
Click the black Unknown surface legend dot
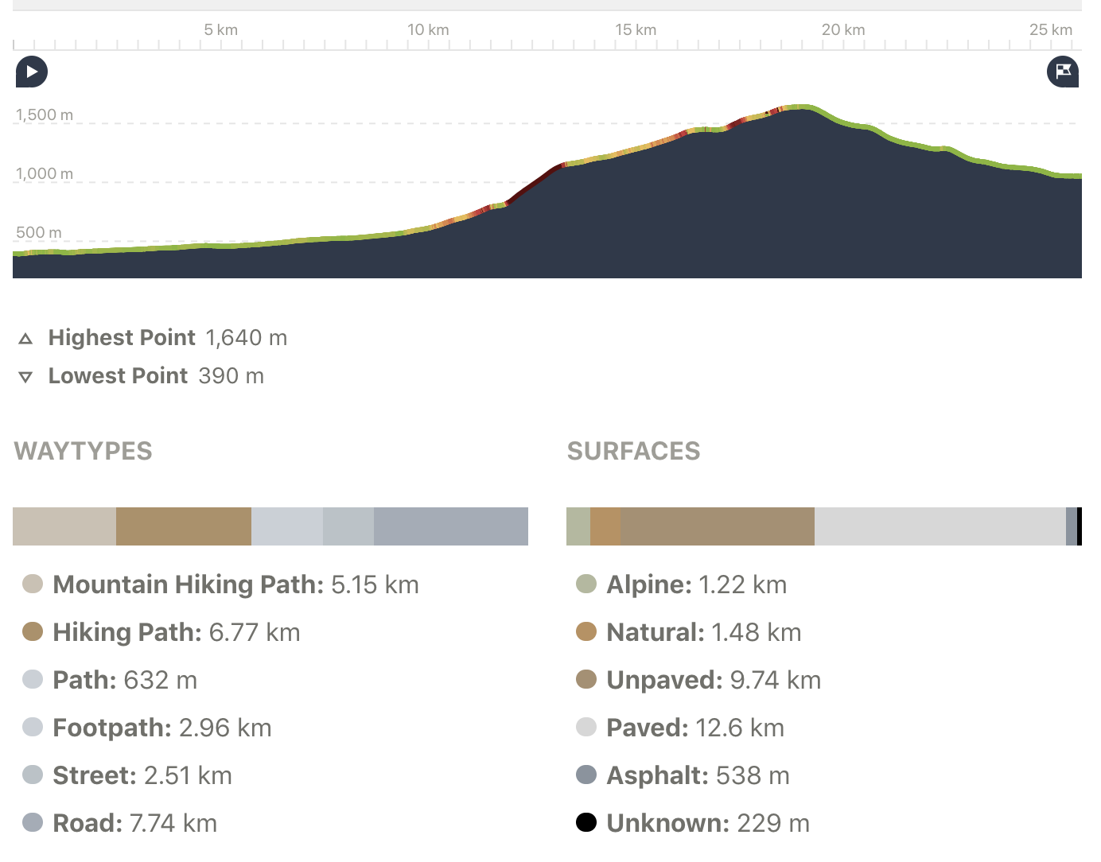coord(586,822)
